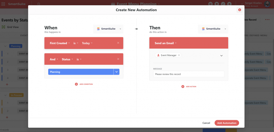Change the And logic operator
Viewport: 274px width, 132px height.
tap(54, 59)
